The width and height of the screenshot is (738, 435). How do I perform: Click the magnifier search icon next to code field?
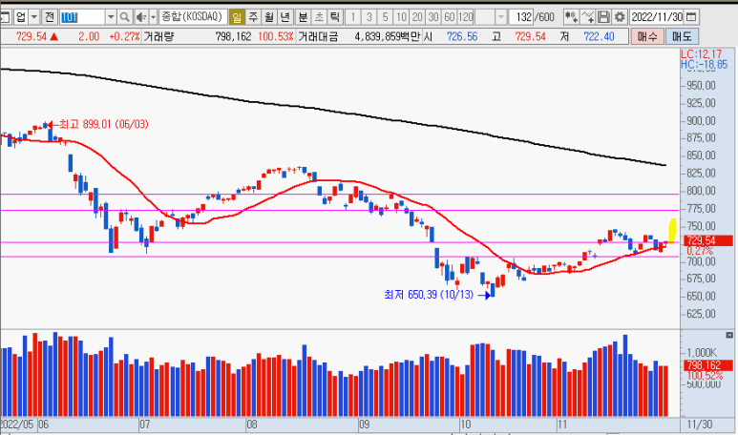[124, 18]
